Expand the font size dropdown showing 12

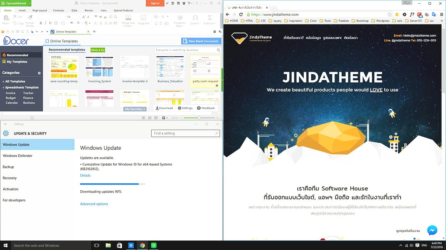[x=79, y=17]
